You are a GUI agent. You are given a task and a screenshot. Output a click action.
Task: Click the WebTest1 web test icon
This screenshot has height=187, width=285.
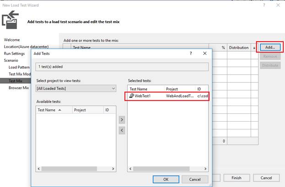(x=131, y=96)
